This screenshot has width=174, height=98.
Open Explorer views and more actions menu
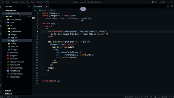[29, 7]
